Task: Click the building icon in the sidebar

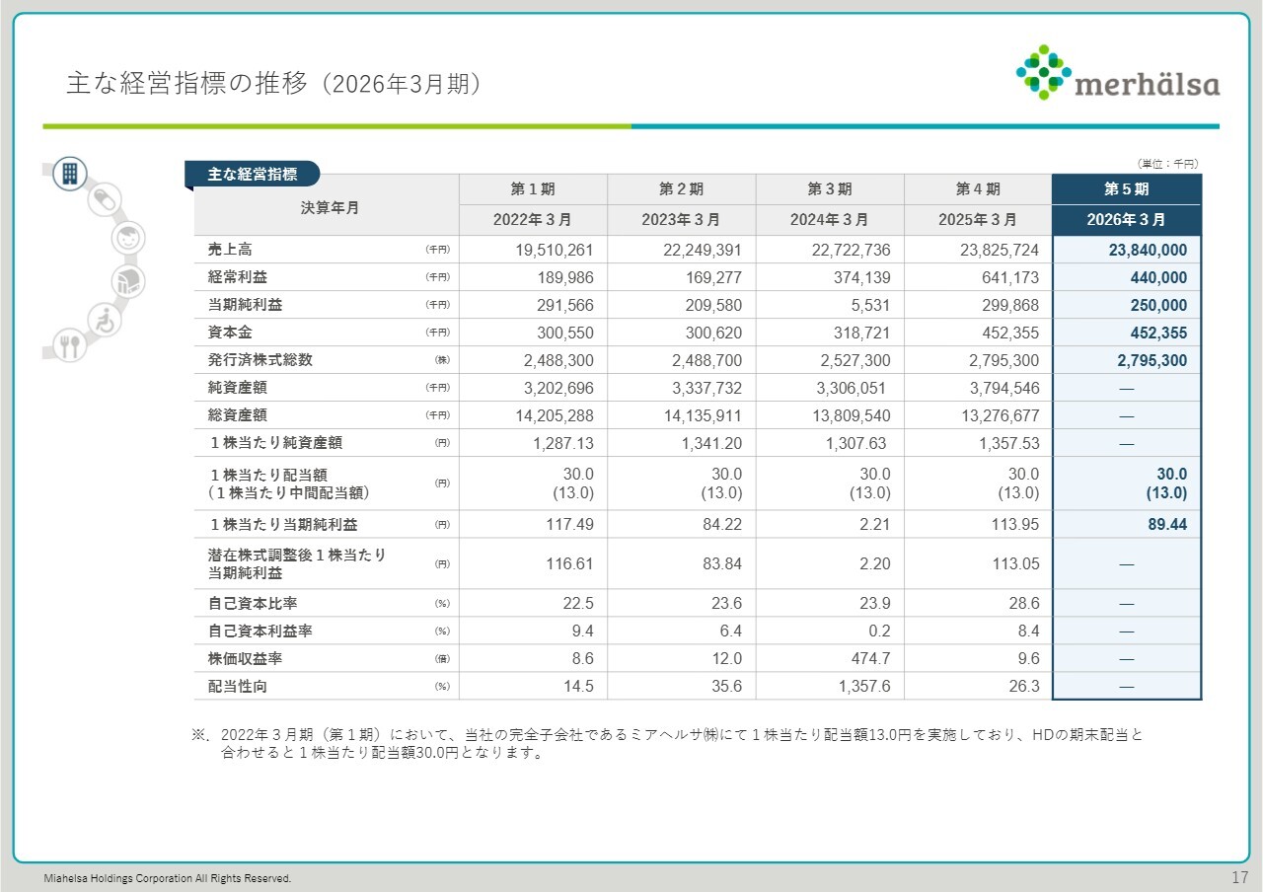Action: coord(70,174)
